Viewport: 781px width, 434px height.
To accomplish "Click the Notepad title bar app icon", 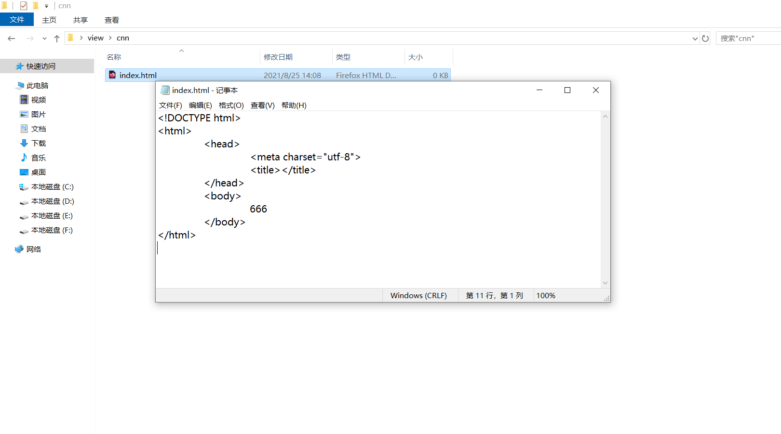I will pyautogui.click(x=165, y=90).
